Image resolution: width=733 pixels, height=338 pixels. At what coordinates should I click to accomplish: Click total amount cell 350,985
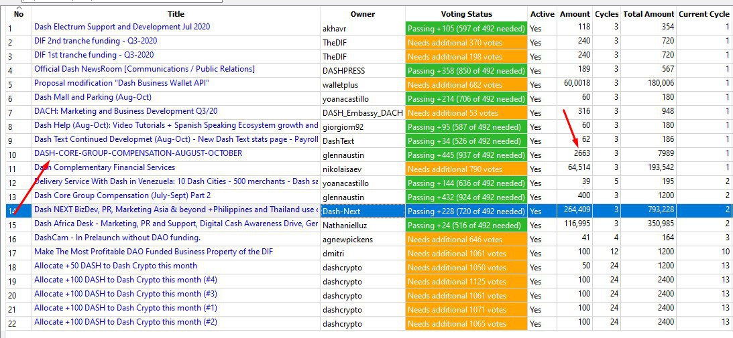649,225
